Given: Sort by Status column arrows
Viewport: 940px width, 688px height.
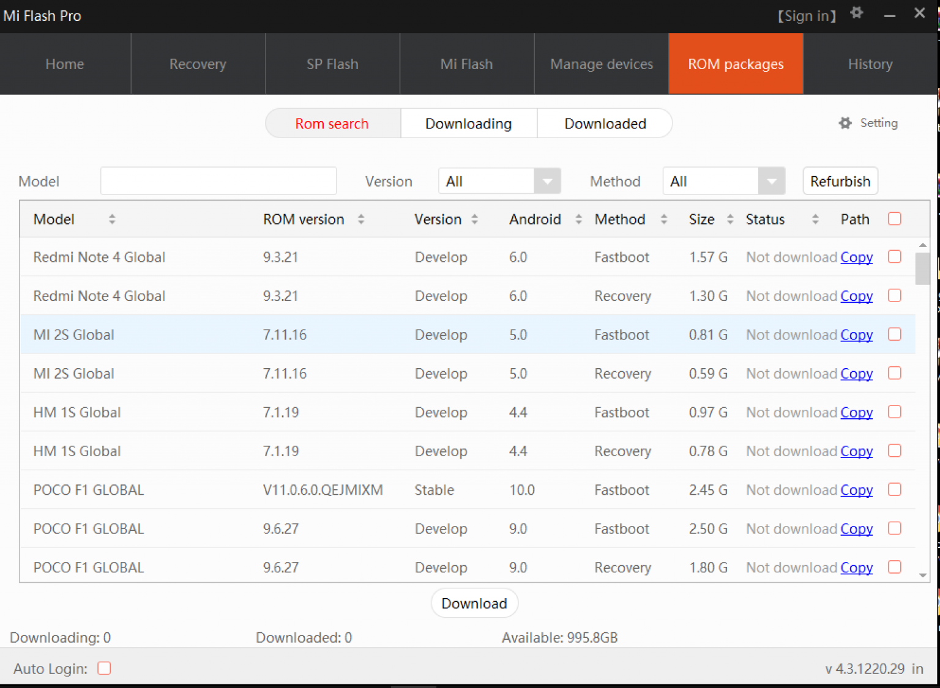Looking at the screenshot, I should 815,219.
